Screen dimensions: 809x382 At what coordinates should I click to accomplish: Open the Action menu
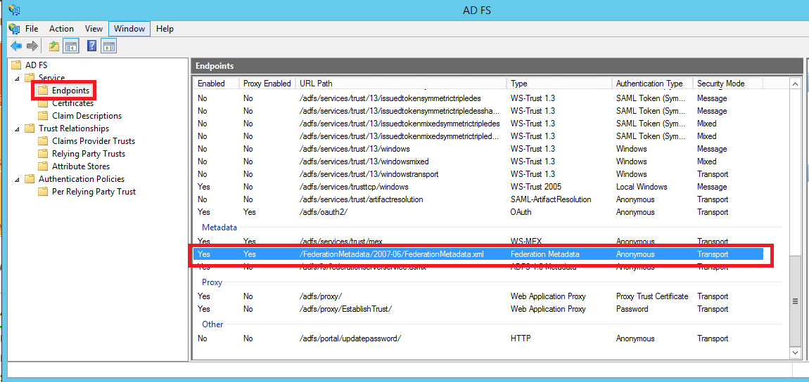point(61,29)
